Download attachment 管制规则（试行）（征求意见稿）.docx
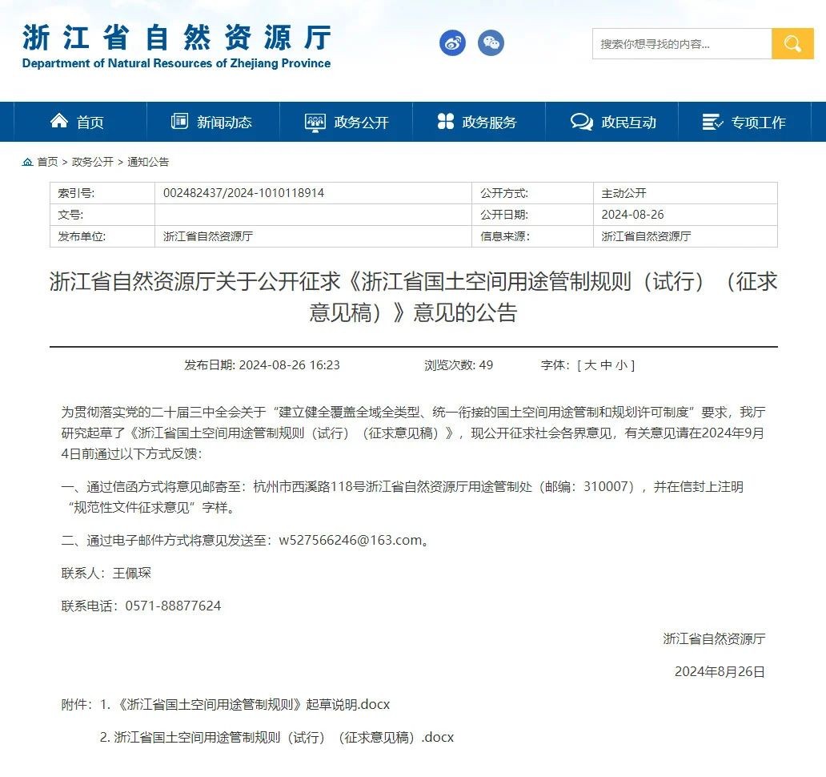Image resolution: width=826 pixels, height=777 pixels. point(283,738)
